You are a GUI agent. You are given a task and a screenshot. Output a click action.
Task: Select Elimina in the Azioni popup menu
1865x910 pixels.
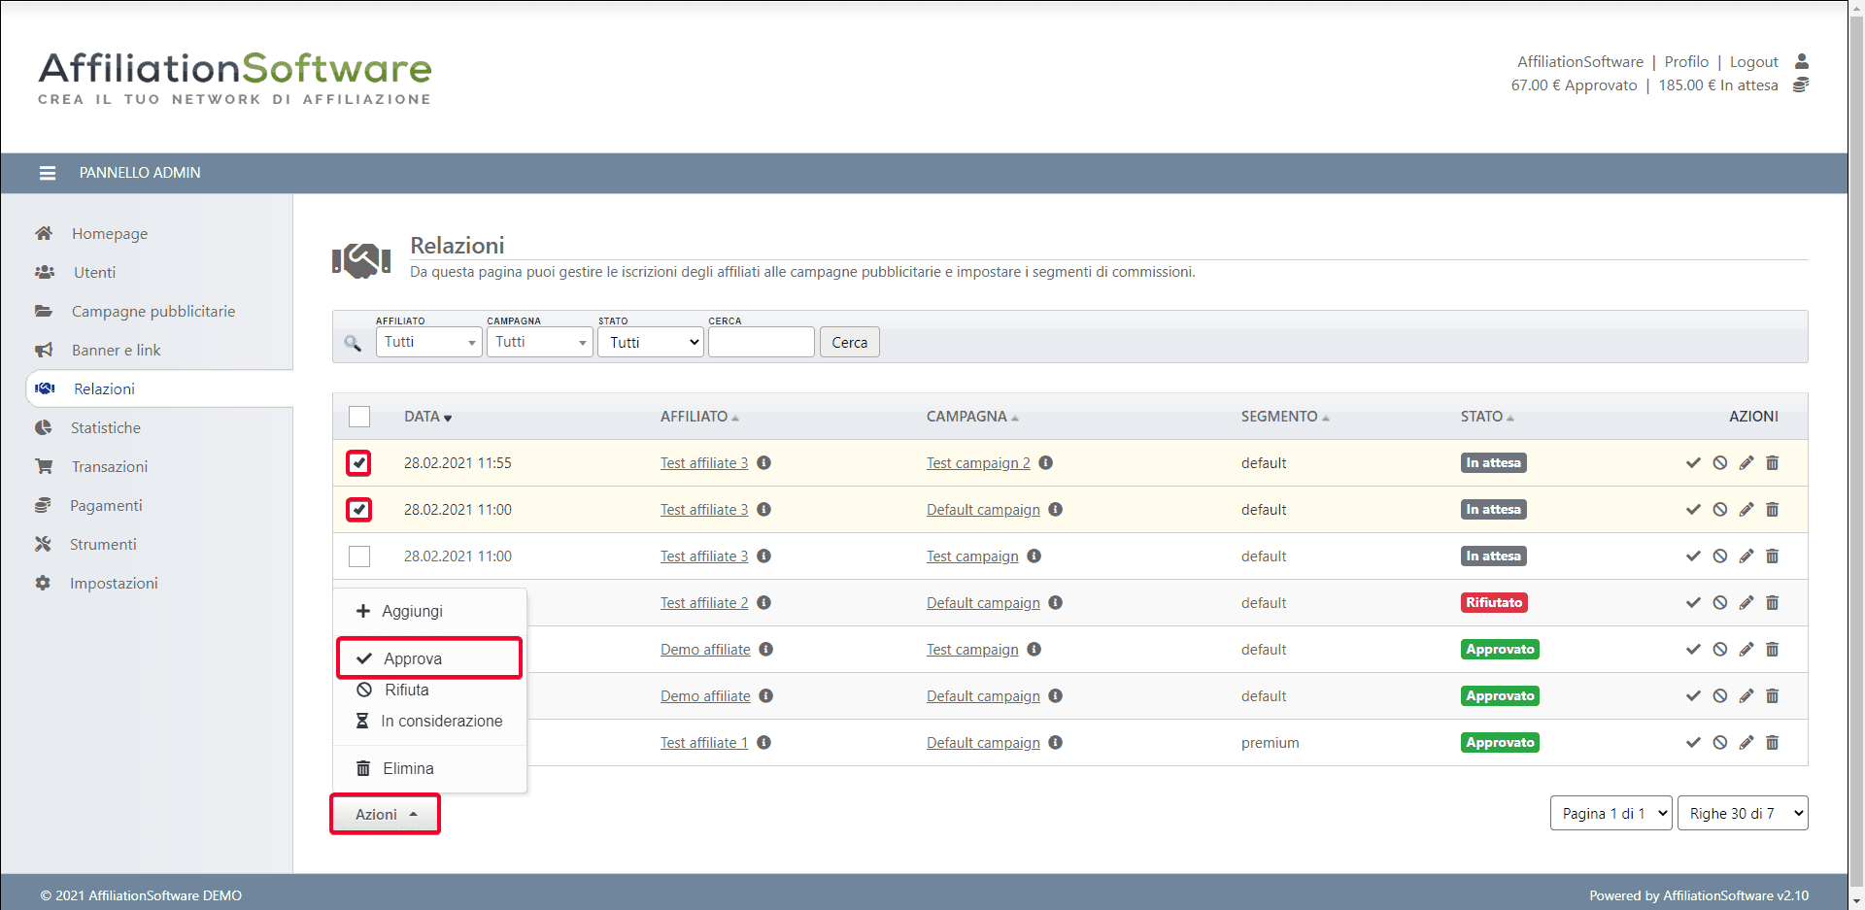point(408,768)
